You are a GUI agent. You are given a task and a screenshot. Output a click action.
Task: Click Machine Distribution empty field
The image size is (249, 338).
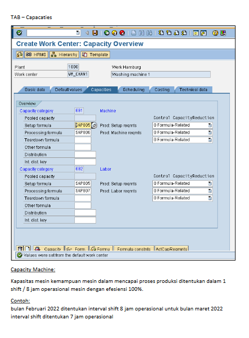click(x=85, y=155)
